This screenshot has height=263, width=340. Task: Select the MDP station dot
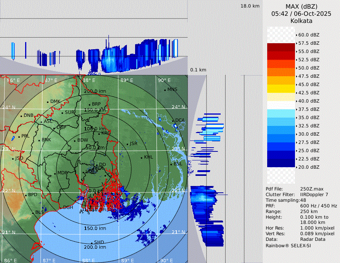[55, 173]
